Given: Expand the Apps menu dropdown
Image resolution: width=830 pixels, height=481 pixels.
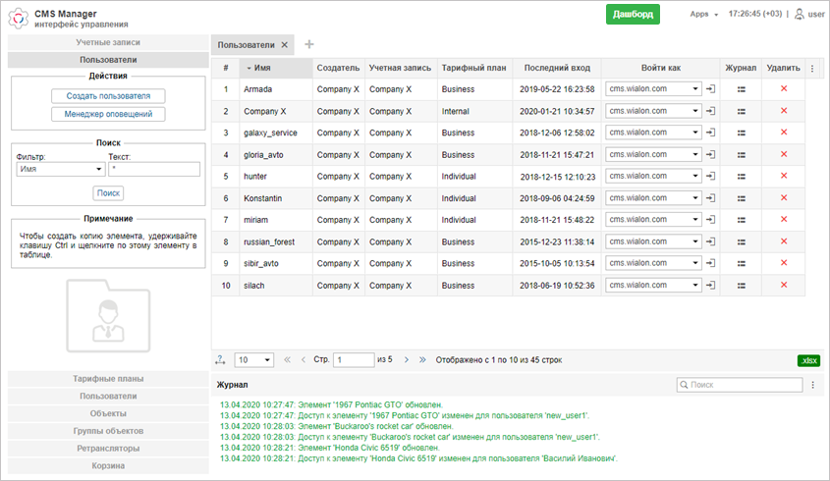Looking at the screenshot, I should tap(703, 15).
